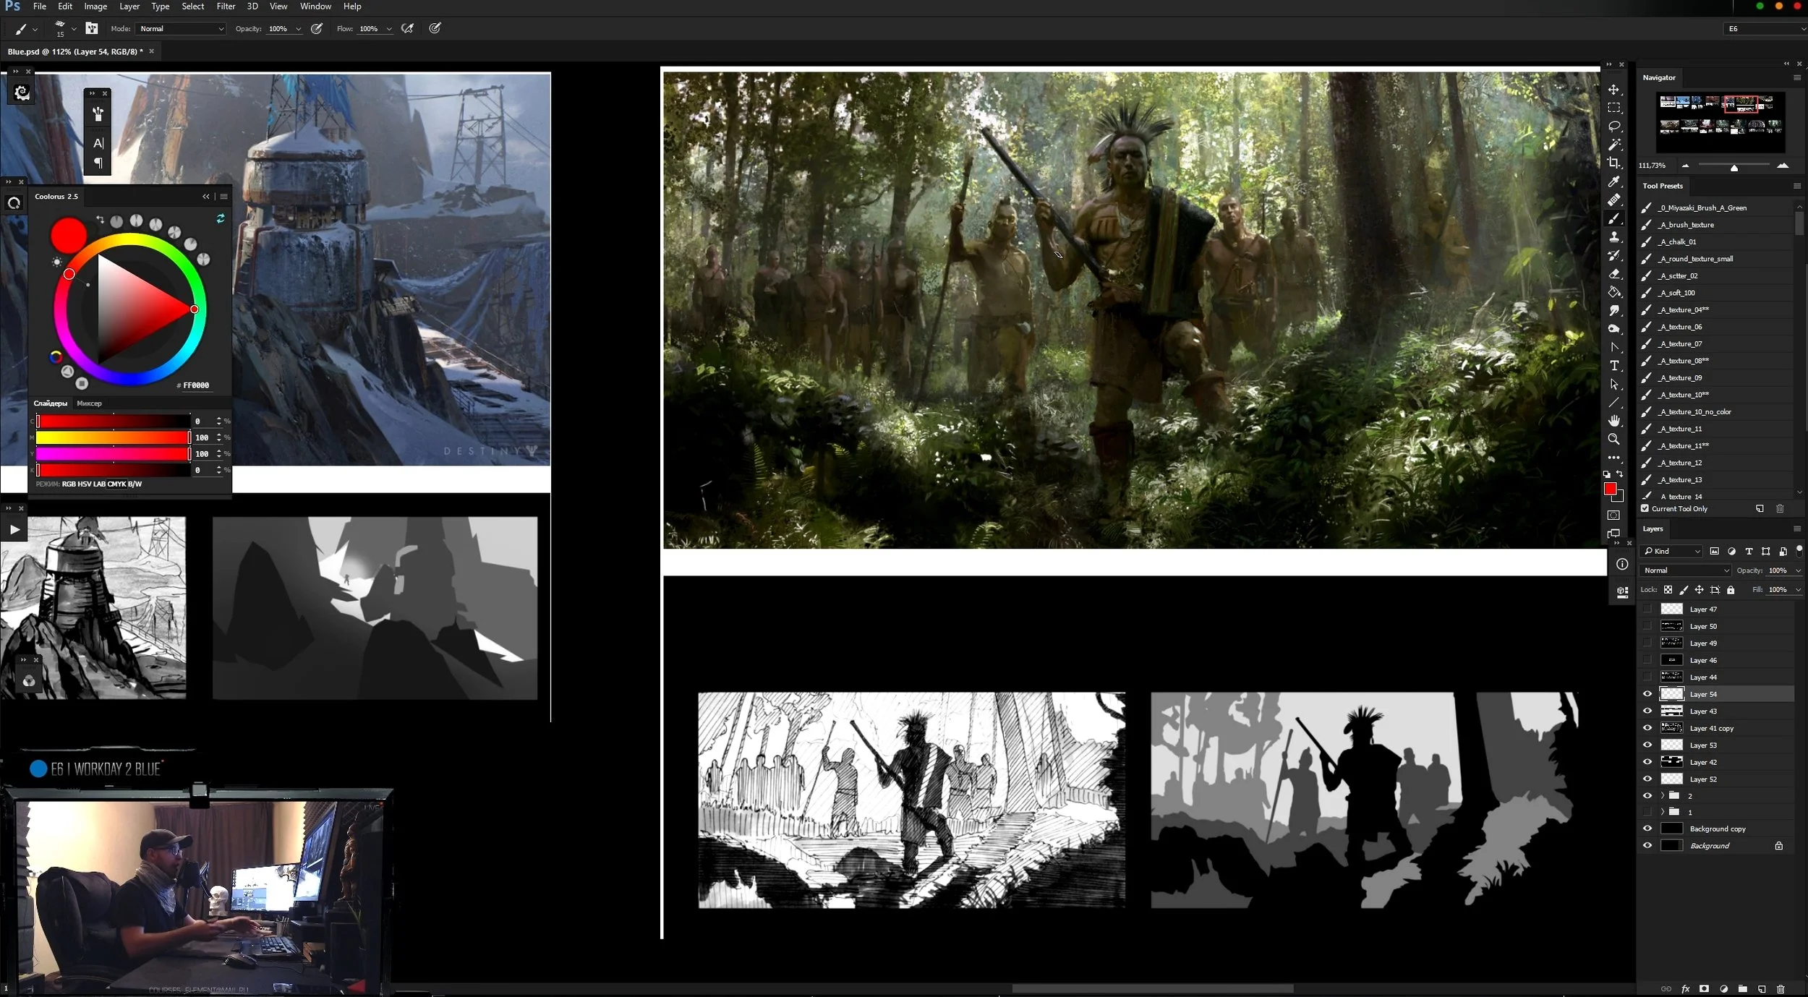Select the Hand tool

pyautogui.click(x=1613, y=421)
